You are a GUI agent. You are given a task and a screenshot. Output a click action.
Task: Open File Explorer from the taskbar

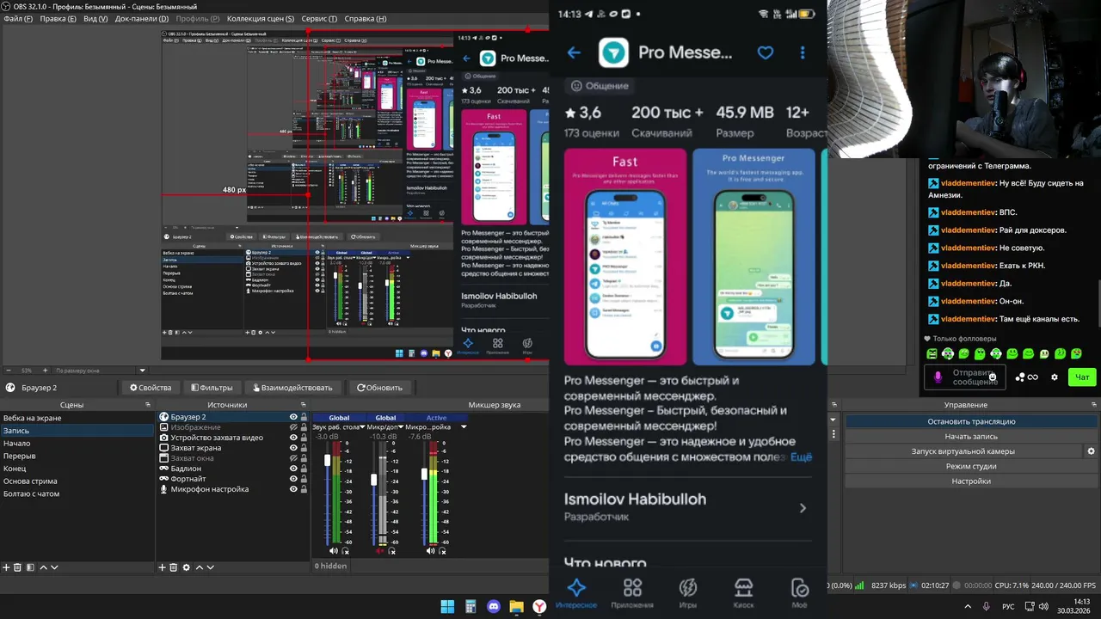pyautogui.click(x=516, y=606)
